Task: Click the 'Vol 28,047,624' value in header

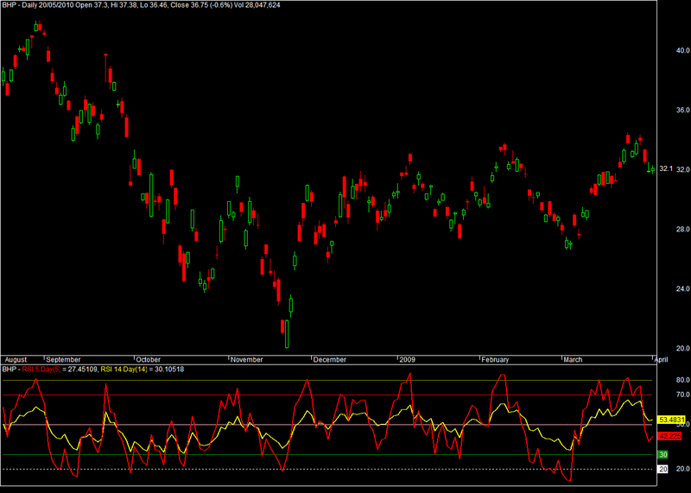Action: pos(256,5)
